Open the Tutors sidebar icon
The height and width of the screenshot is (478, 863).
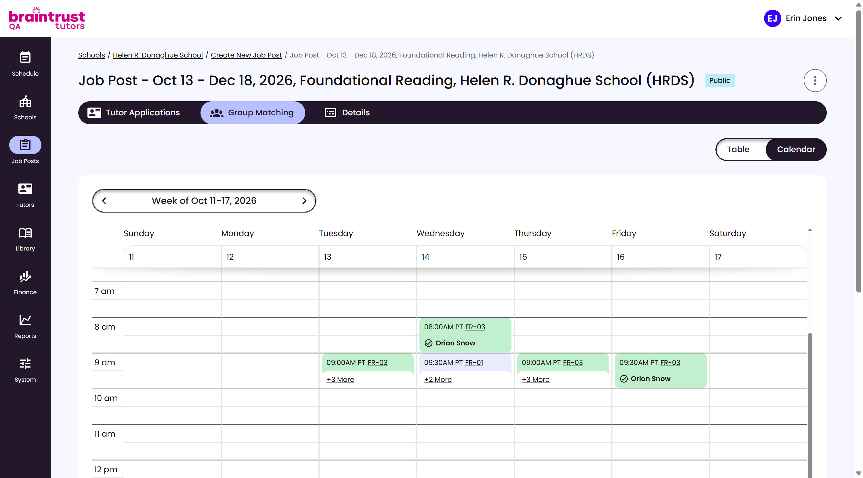point(25,189)
